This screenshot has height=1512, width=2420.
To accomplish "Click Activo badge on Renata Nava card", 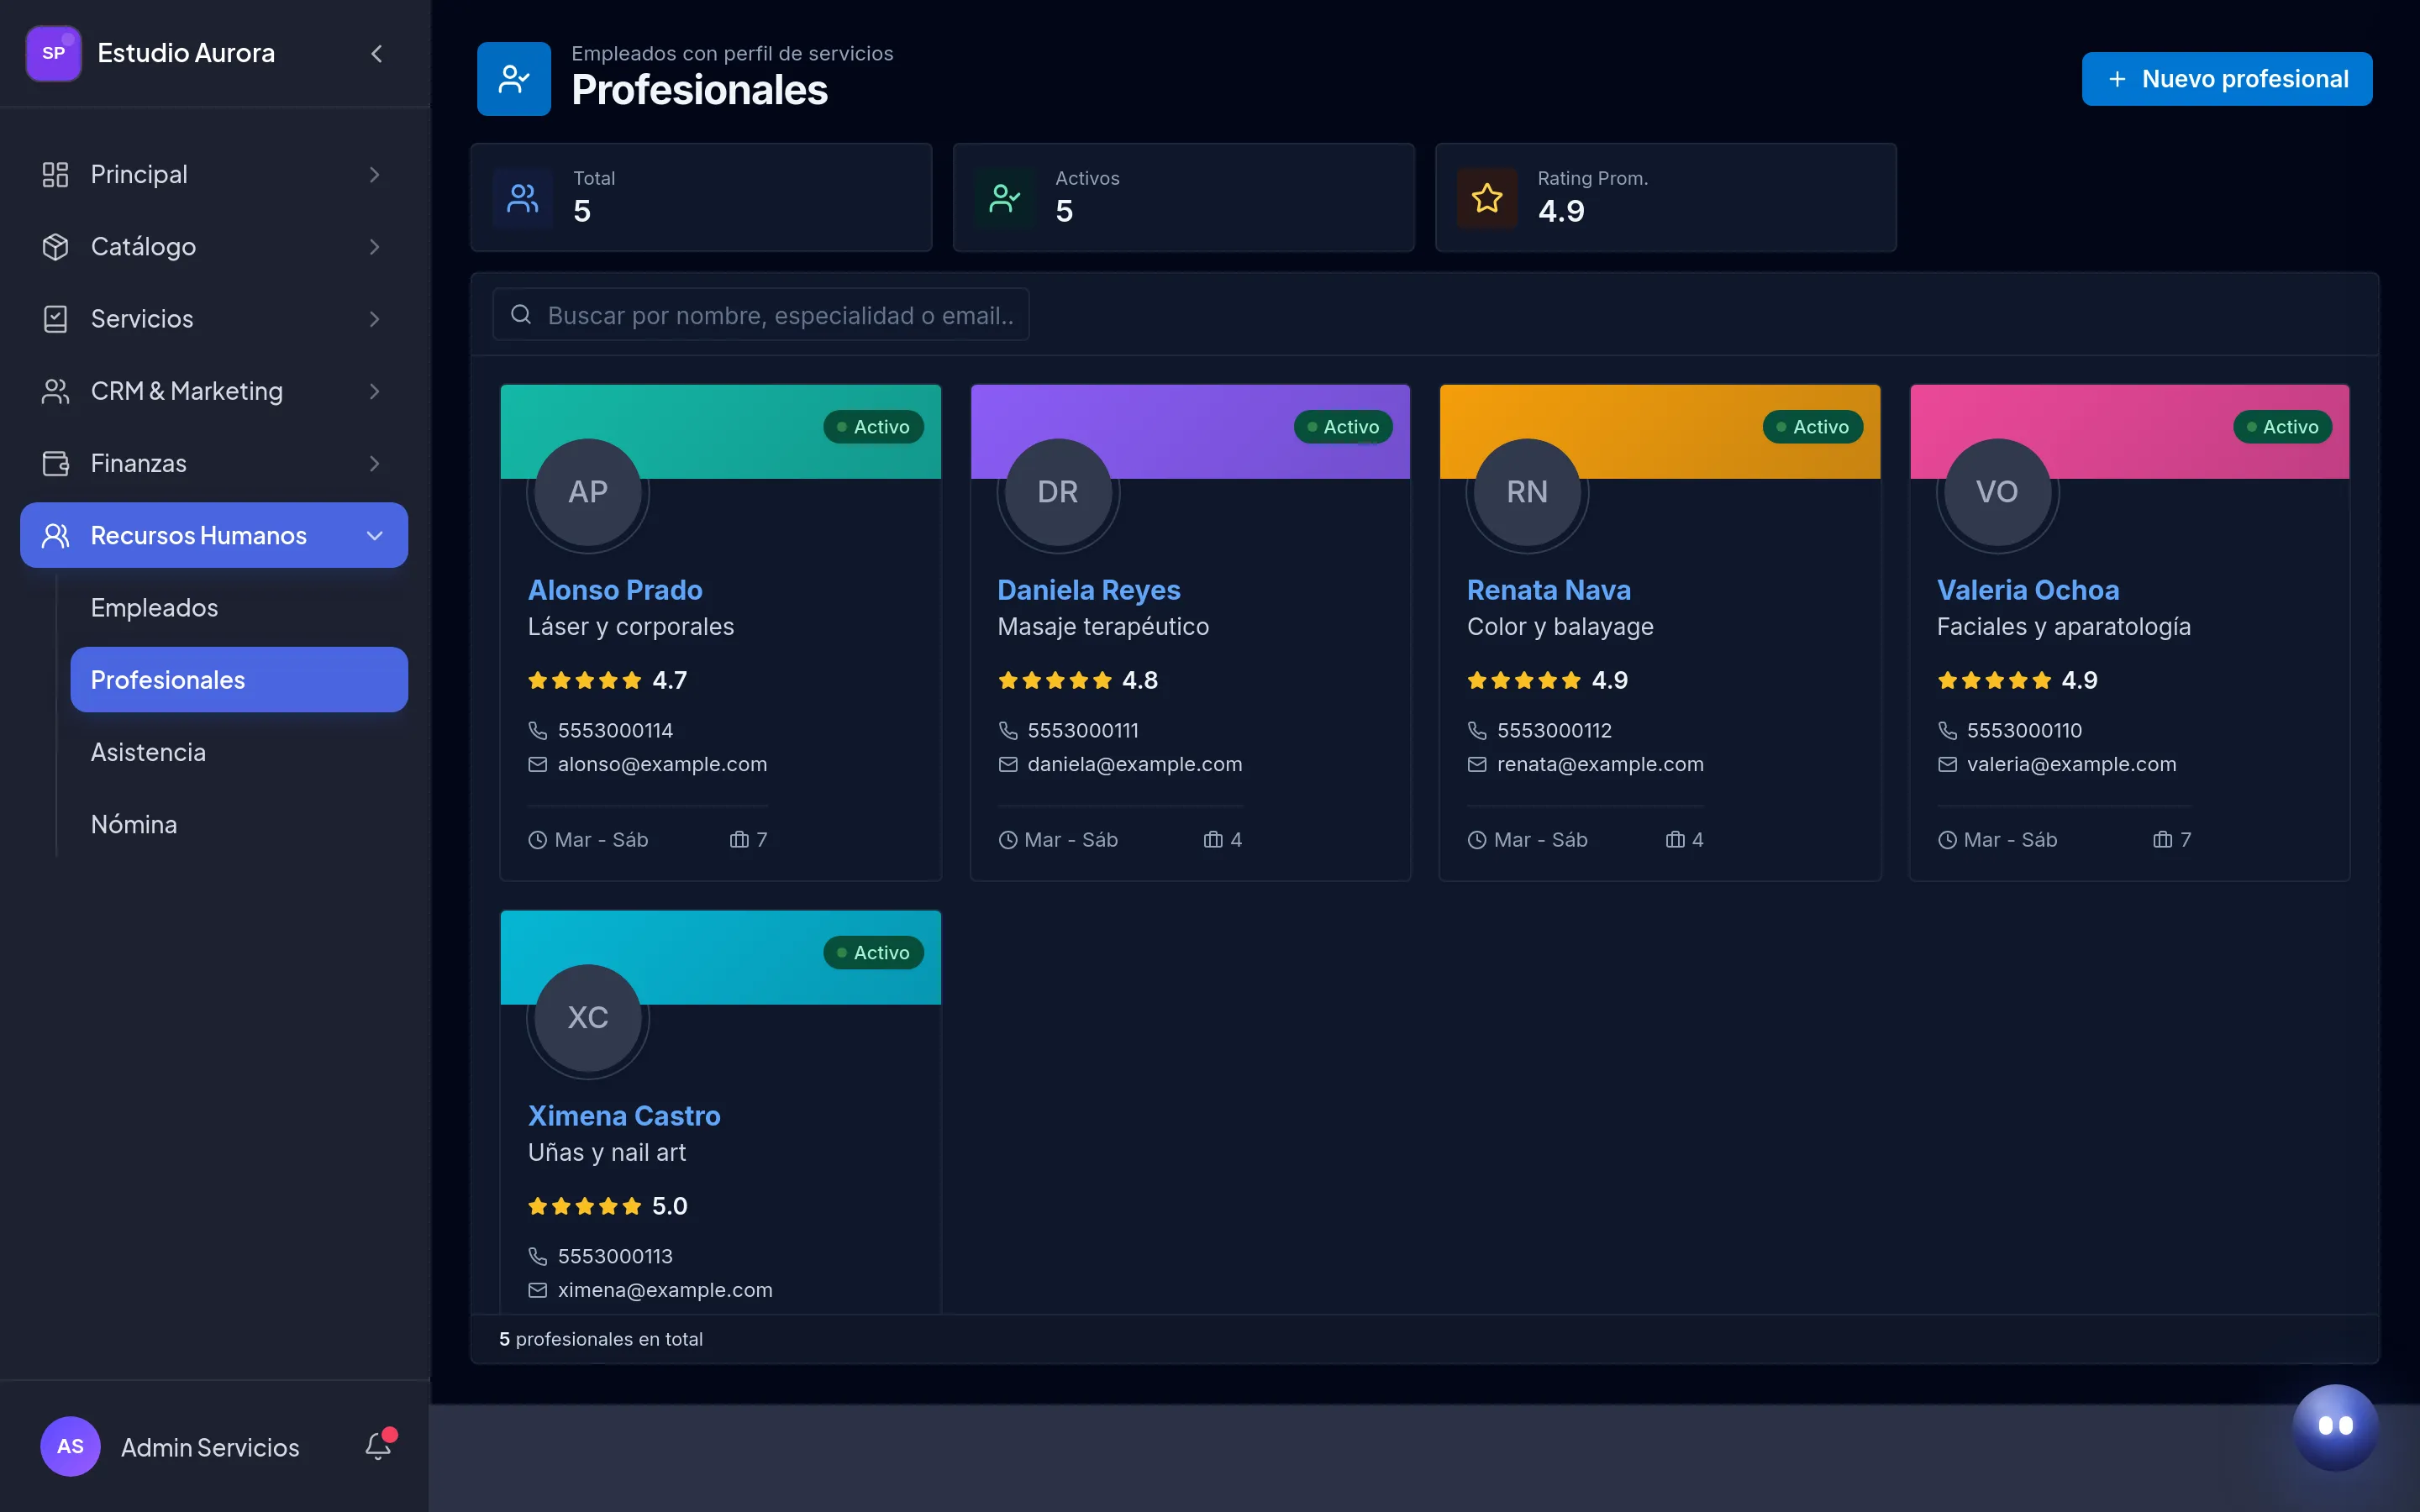I will click(1813, 427).
